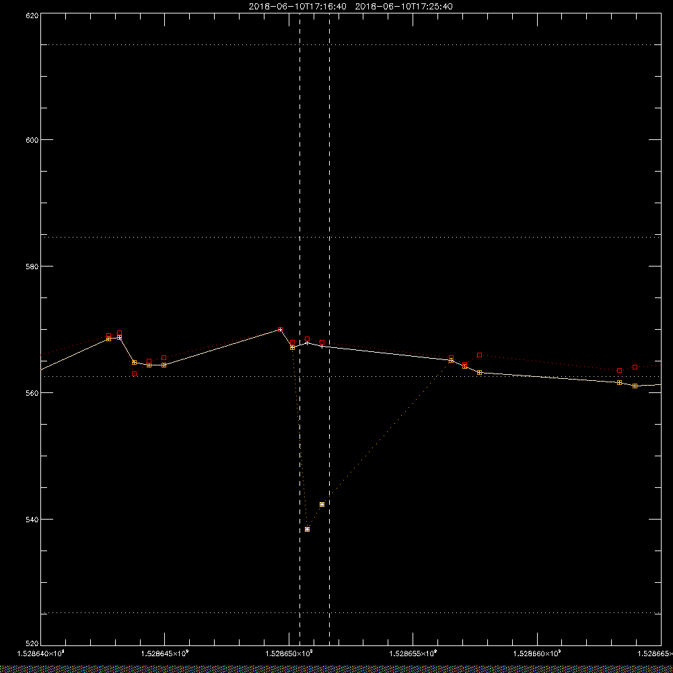Select the 560 y-axis label
The image size is (673, 673).
32,393
